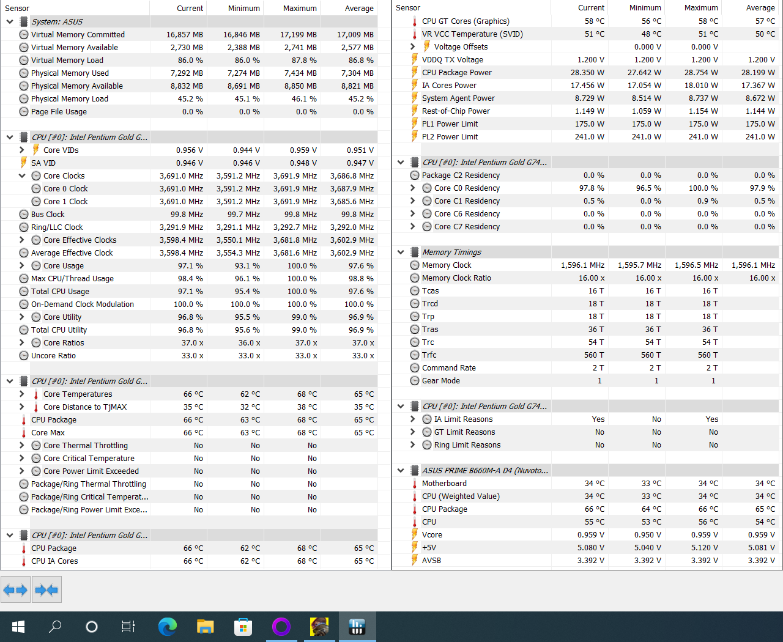Expand the Core Ratios row
The height and width of the screenshot is (642, 783).
[x=22, y=342]
